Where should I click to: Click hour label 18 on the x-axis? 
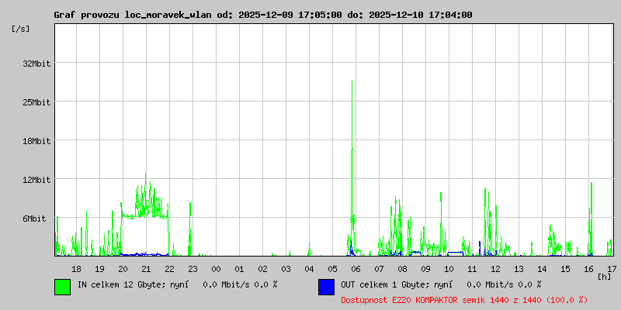(x=76, y=269)
